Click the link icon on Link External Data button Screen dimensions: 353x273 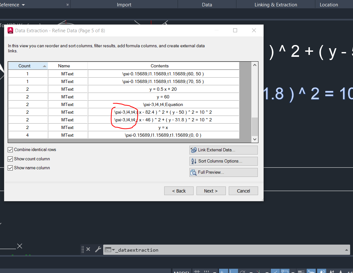pyautogui.click(x=194, y=150)
